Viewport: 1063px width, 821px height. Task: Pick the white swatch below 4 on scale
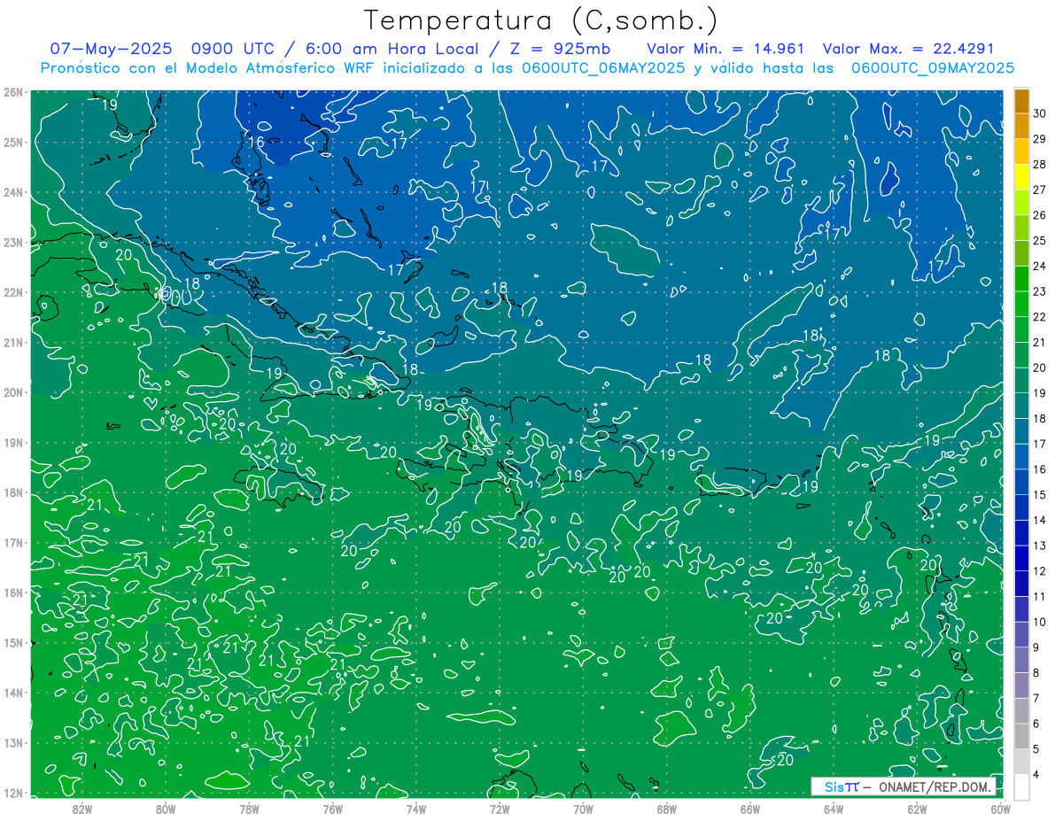pyautogui.click(x=1022, y=786)
